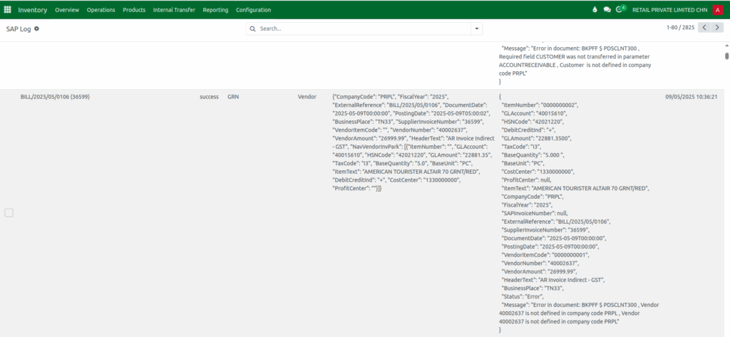Viewport: 730px width, 337px height.
Task: Open the Products menu
Action: coord(134,10)
